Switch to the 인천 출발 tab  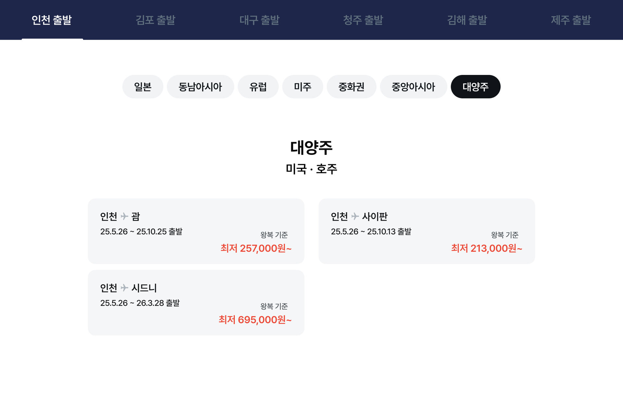[x=52, y=20]
